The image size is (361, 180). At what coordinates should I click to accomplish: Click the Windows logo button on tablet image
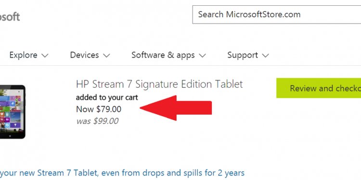[x=10, y=136]
